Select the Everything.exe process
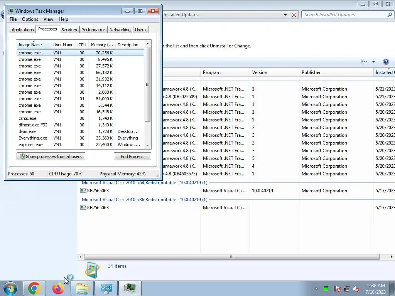The height and width of the screenshot is (296, 395). click(x=80, y=138)
